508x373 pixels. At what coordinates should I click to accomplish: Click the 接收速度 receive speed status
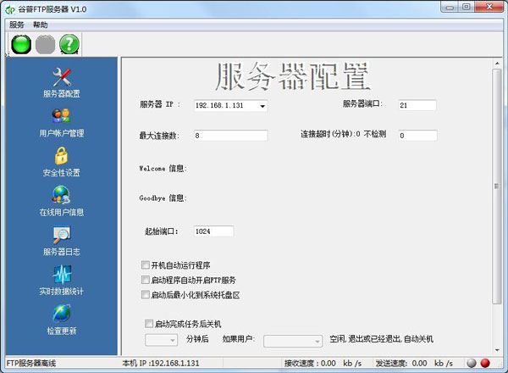pos(323,363)
